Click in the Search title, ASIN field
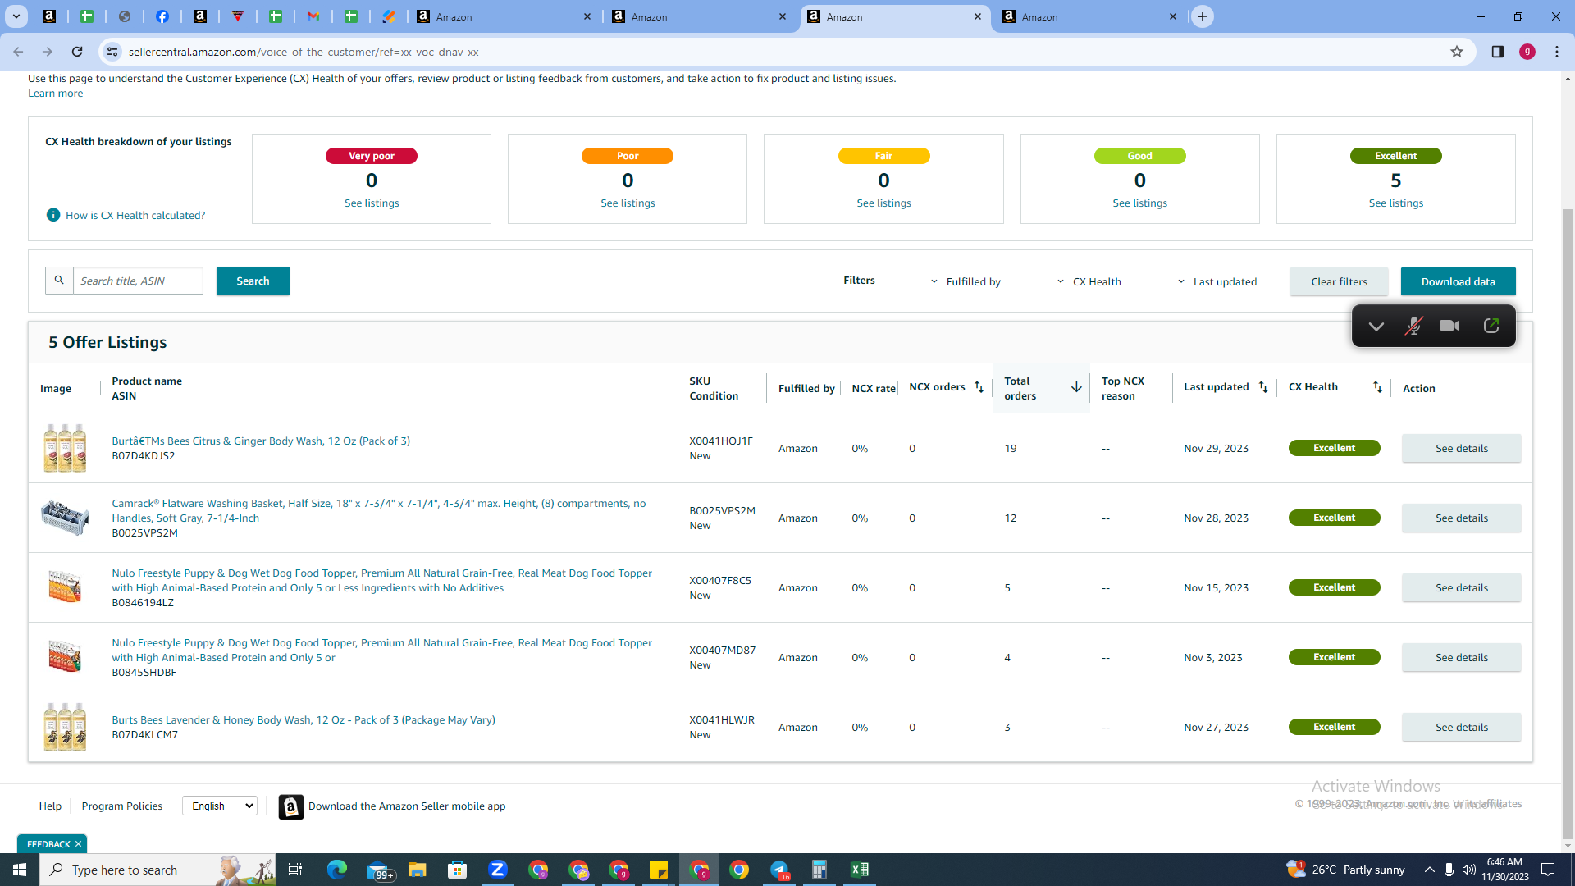 pyautogui.click(x=138, y=281)
